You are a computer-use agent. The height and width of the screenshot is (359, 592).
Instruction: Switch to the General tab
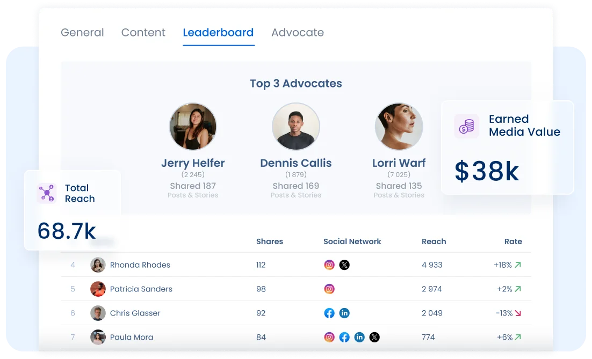[x=82, y=32]
